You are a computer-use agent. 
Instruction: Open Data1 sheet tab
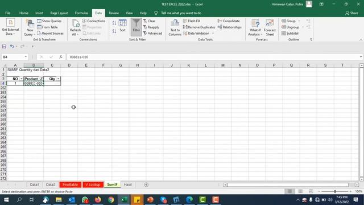click(34, 184)
